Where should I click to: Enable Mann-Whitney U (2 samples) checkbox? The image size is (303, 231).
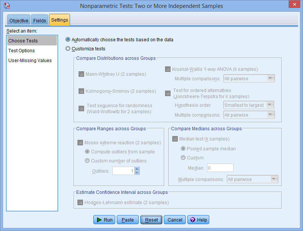coord(82,74)
